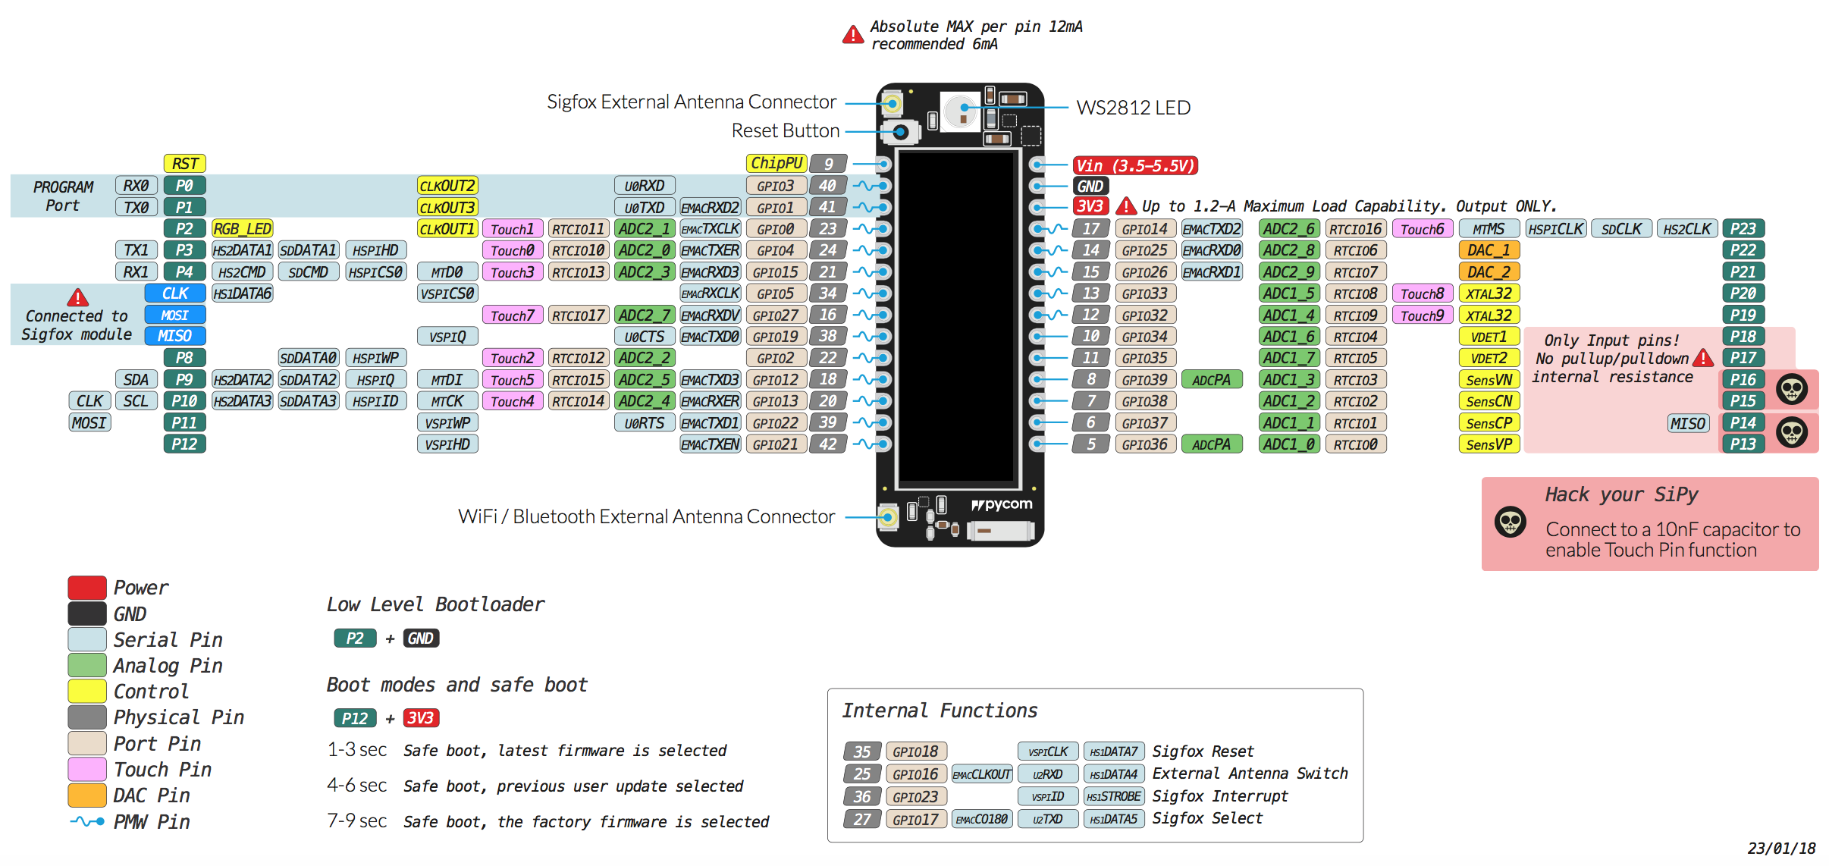Click the yellow RST pin label
1829x866 pixels.
184,163
